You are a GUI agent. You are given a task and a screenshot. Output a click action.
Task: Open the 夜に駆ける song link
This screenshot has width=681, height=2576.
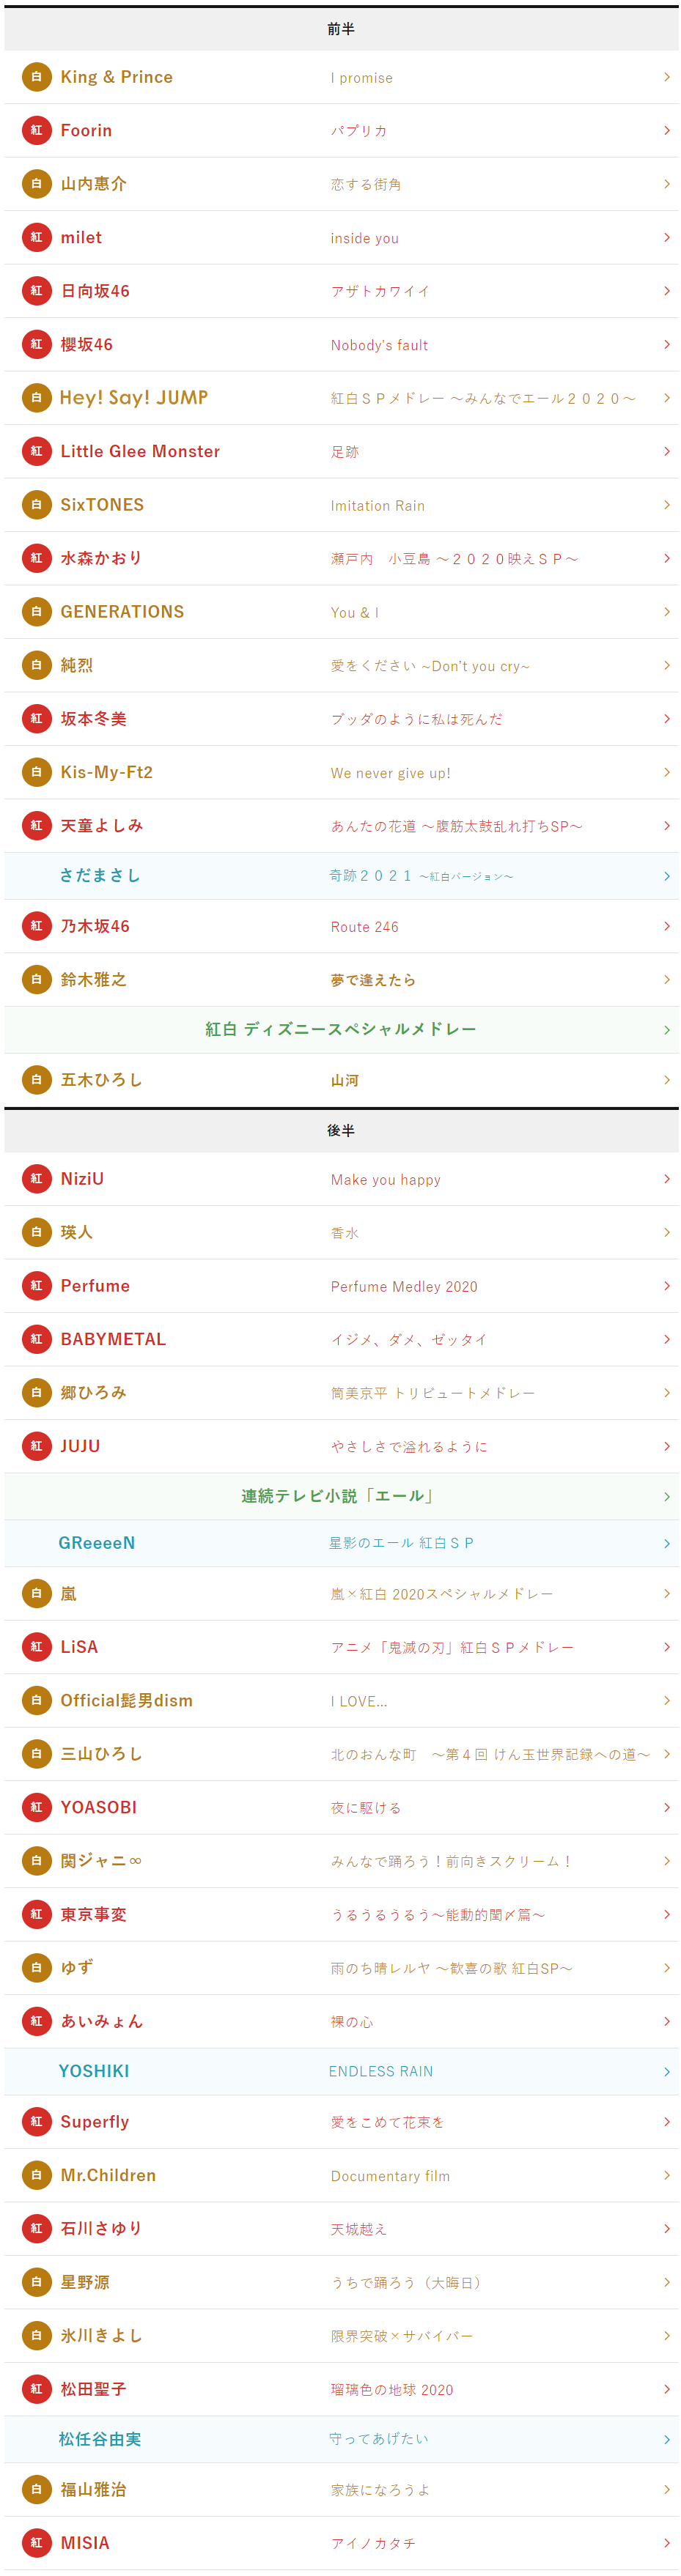pos(366,1808)
